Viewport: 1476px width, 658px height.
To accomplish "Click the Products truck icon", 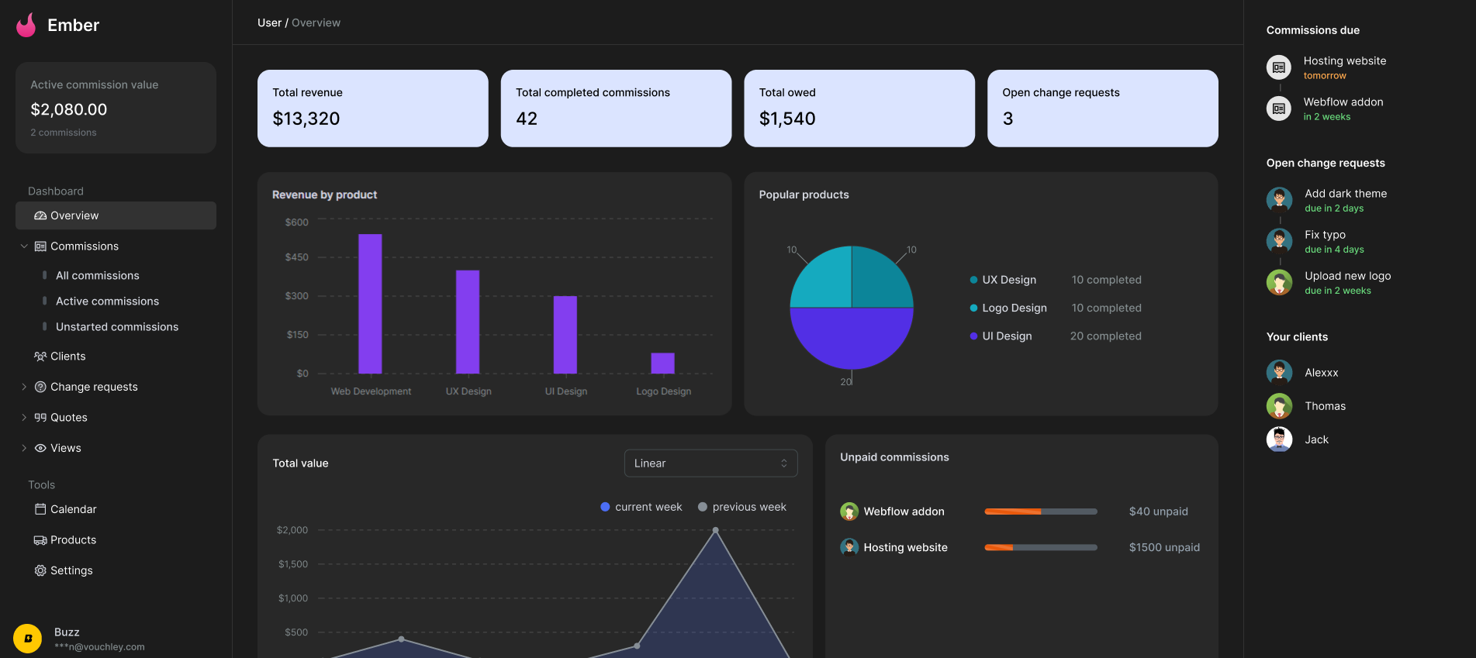I will 40,540.
